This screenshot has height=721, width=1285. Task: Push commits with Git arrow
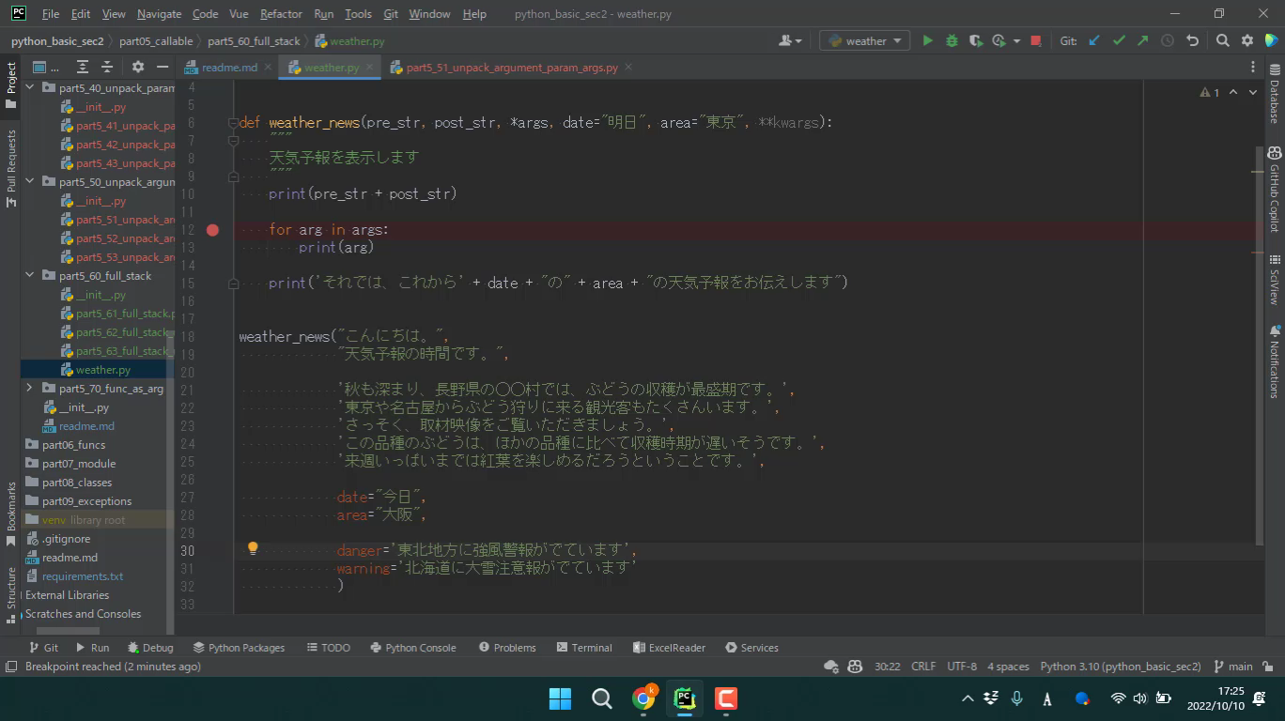click(x=1142, y=40)
